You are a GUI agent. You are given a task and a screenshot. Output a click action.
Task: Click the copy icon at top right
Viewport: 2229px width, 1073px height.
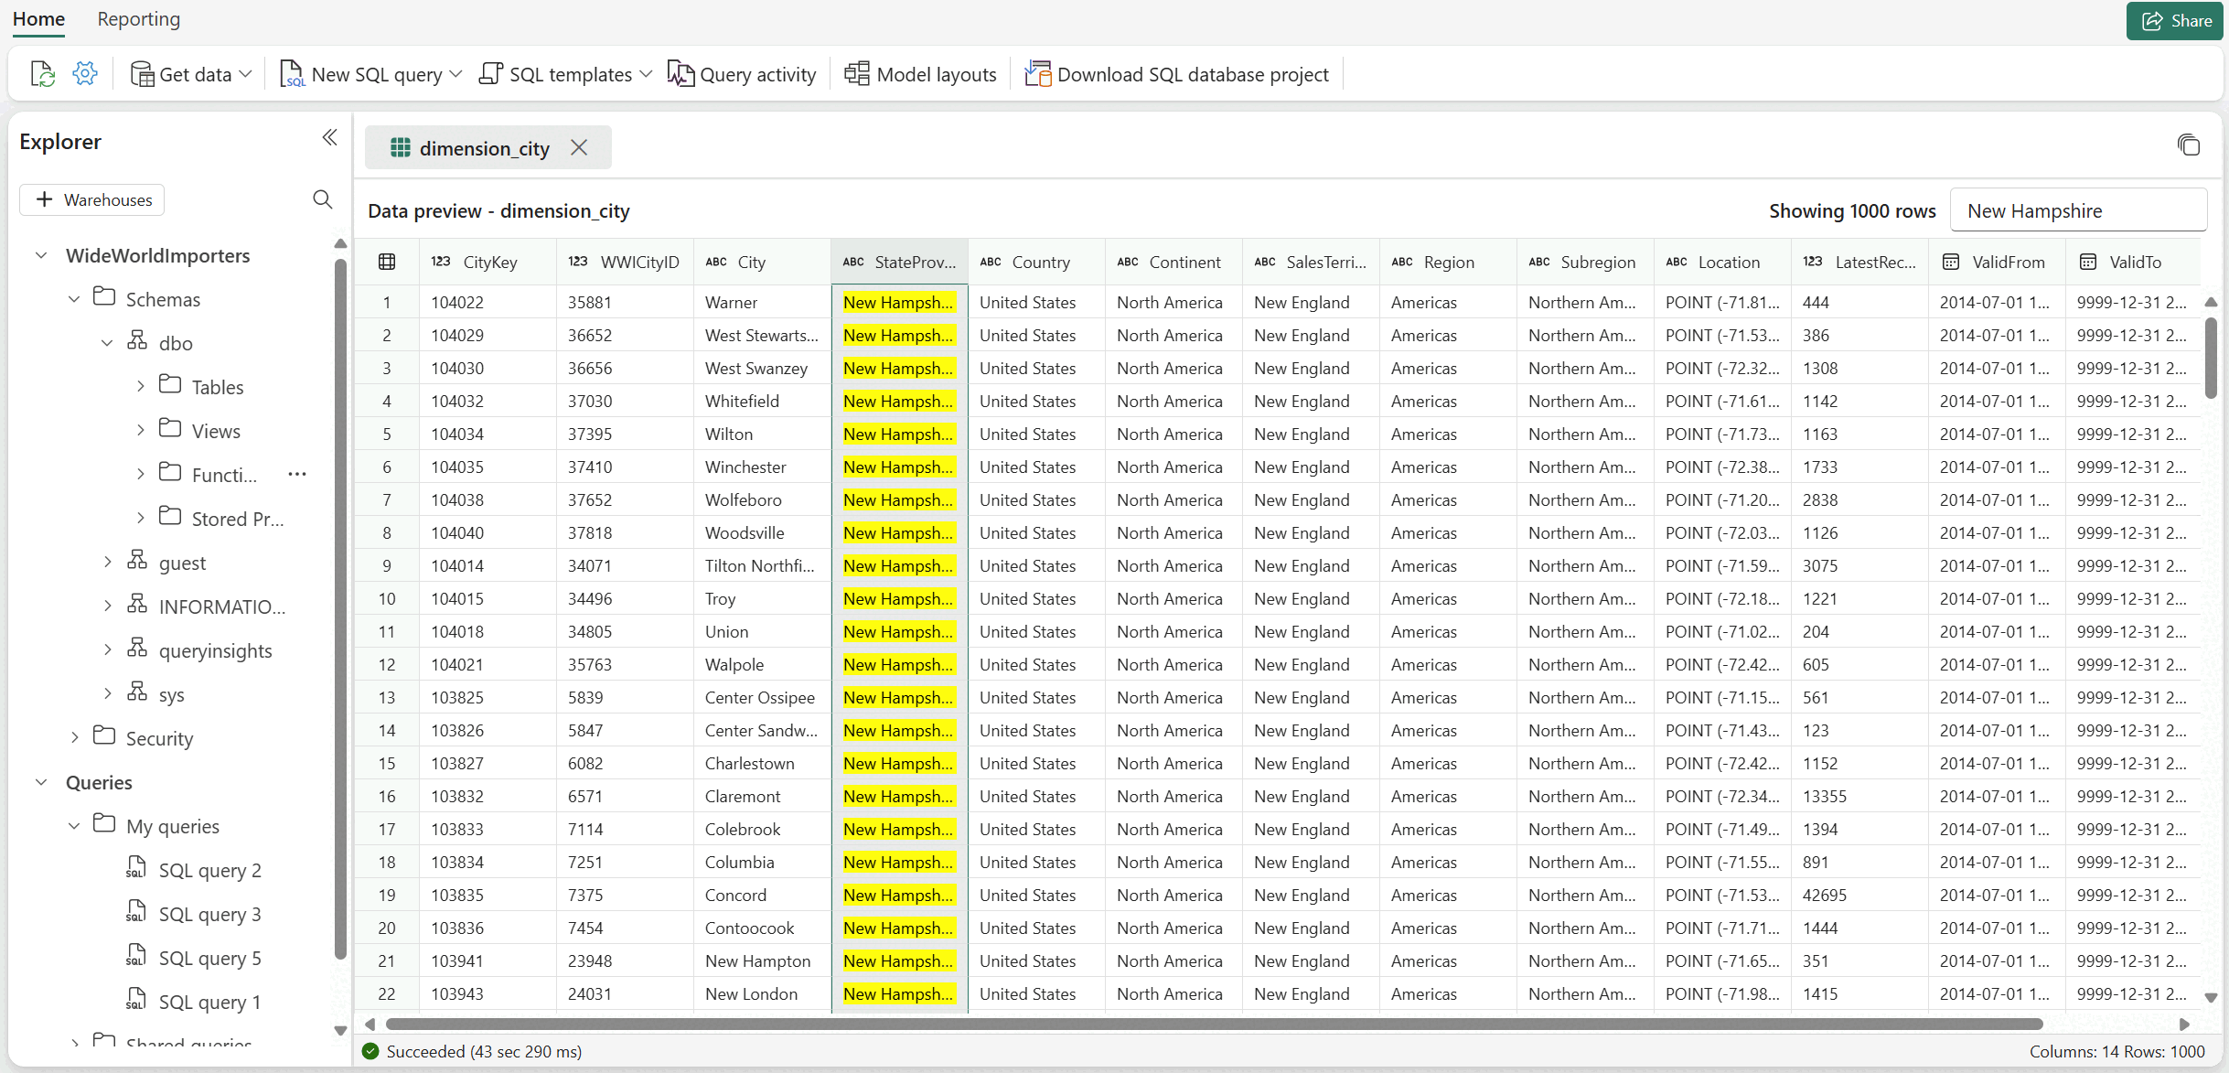click(2188, 145)
